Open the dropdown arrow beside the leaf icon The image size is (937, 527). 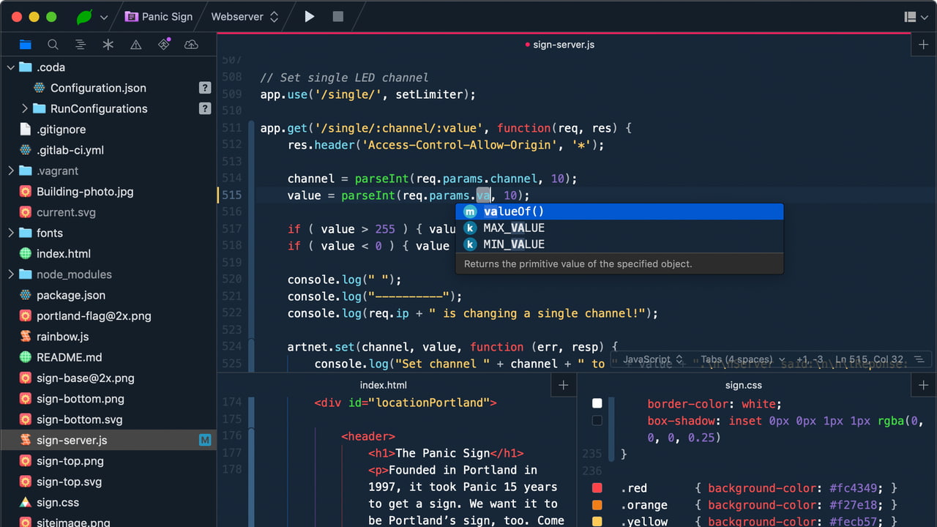(x=104, y=17)
